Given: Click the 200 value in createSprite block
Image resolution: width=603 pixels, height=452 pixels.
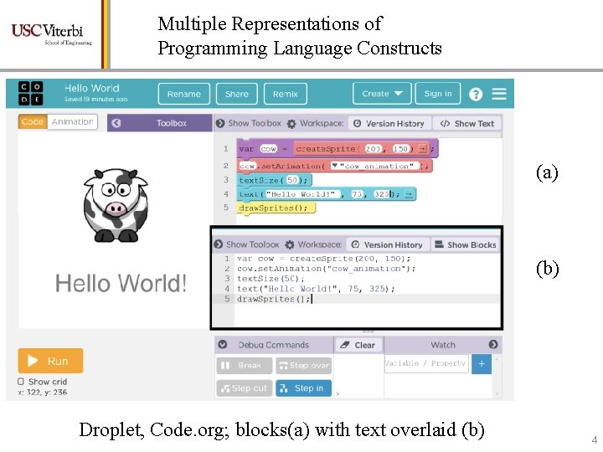Looking at the screenshot, I should 373,149.
